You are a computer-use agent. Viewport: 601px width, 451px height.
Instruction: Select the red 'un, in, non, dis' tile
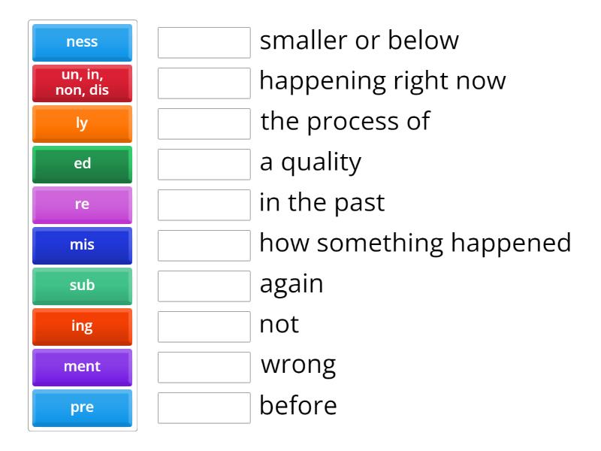pos(83,83)
